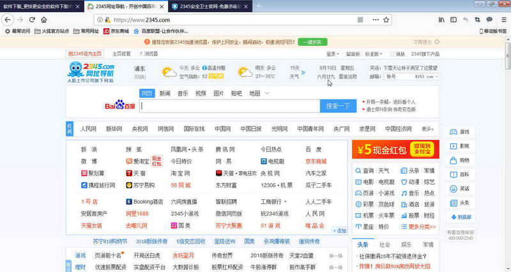Open the 游戏 gamepad sidebar icon
Screen dimensions: 511x272
459,132
